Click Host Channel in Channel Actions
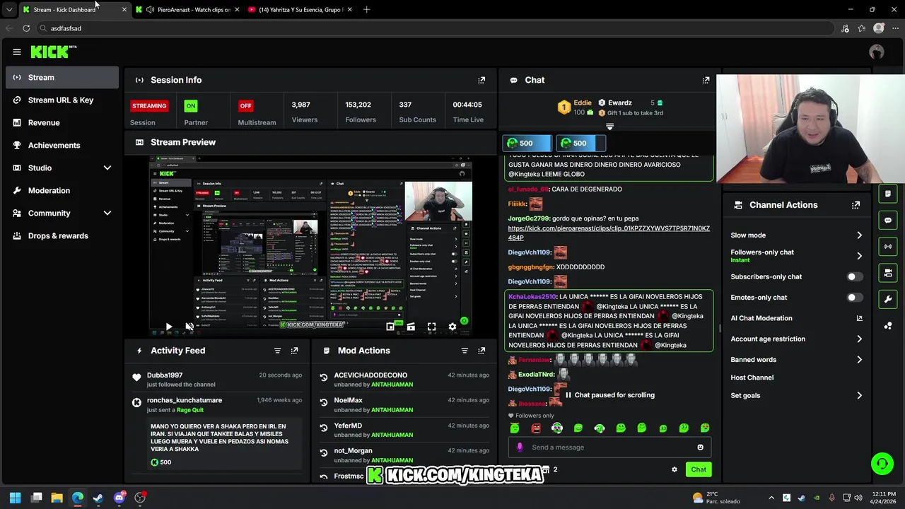The width and height of the screenshot is (905, 509). click(752, 378)
